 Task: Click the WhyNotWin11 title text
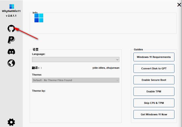pyautogui.click(x=11, y=12)
